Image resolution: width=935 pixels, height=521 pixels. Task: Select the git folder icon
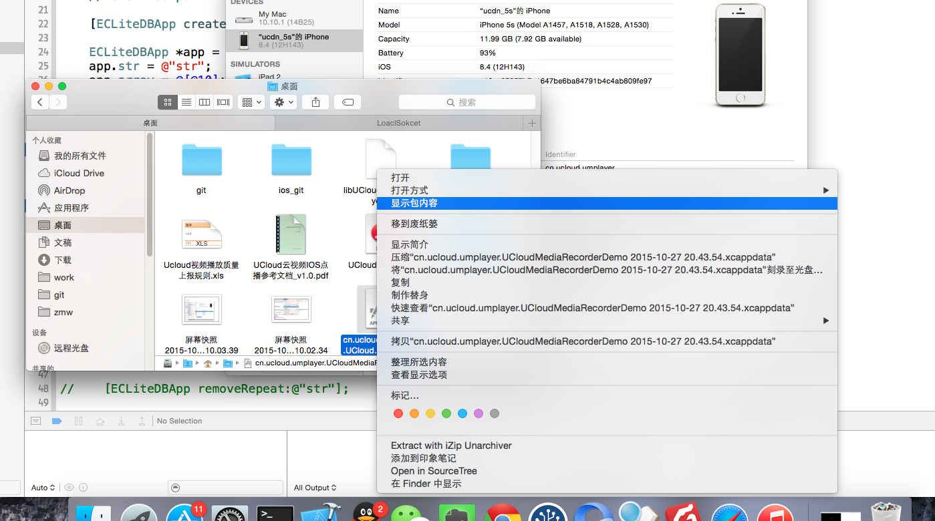click(201, 160)
